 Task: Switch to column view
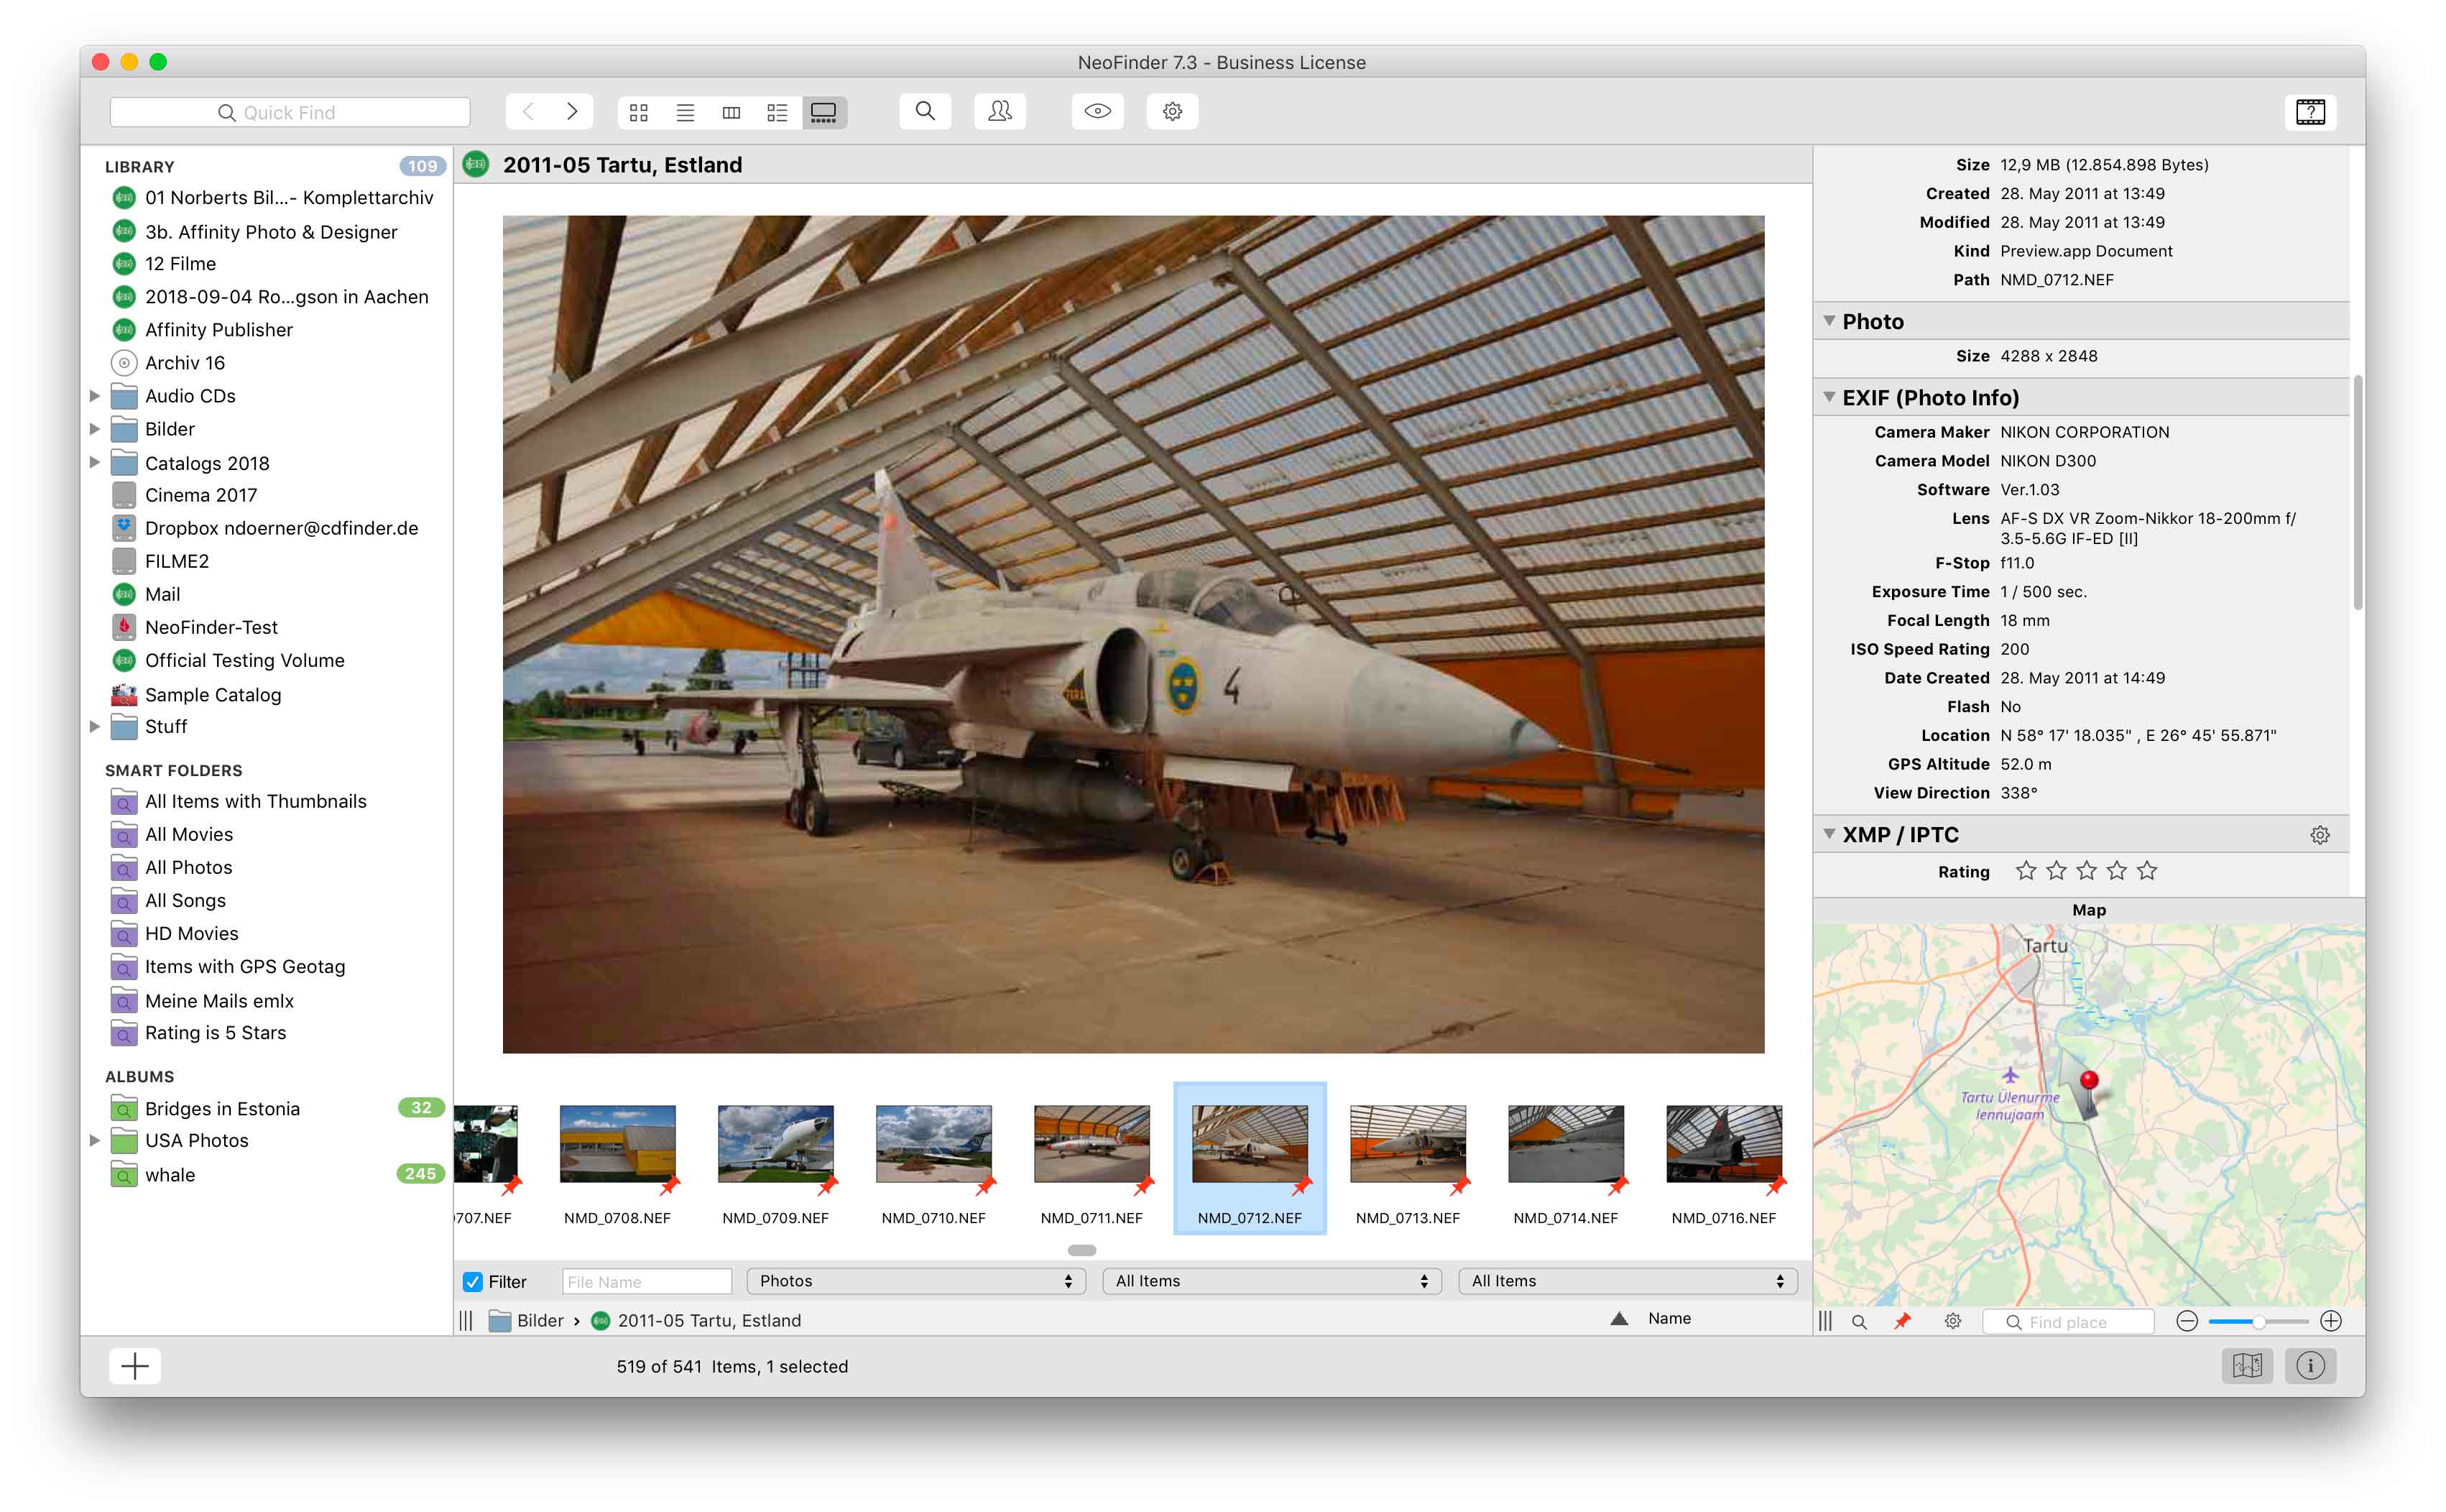pos(731,112)
